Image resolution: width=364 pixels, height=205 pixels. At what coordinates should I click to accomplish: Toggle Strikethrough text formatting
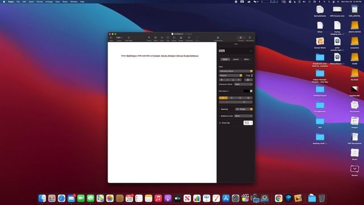[239, 80]
